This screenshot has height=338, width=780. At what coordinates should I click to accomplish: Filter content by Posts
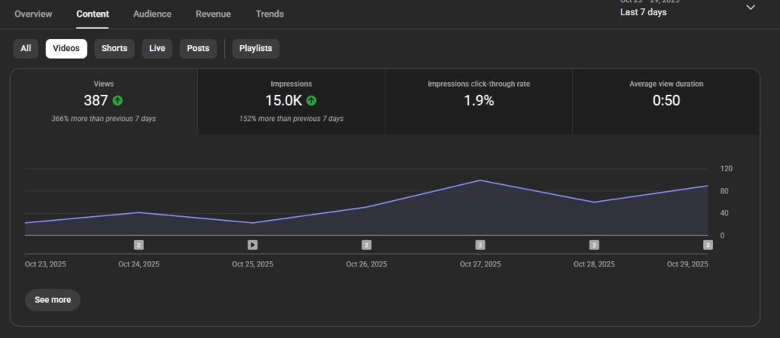coord(198,49)
